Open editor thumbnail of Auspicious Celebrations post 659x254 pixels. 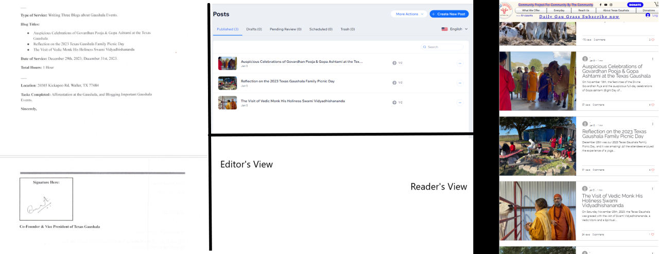point(228,63)
